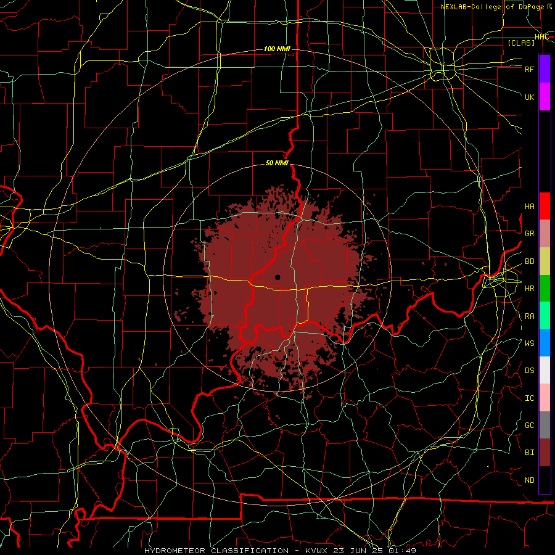Click the 50 NMI range ring label

[277, 163]
